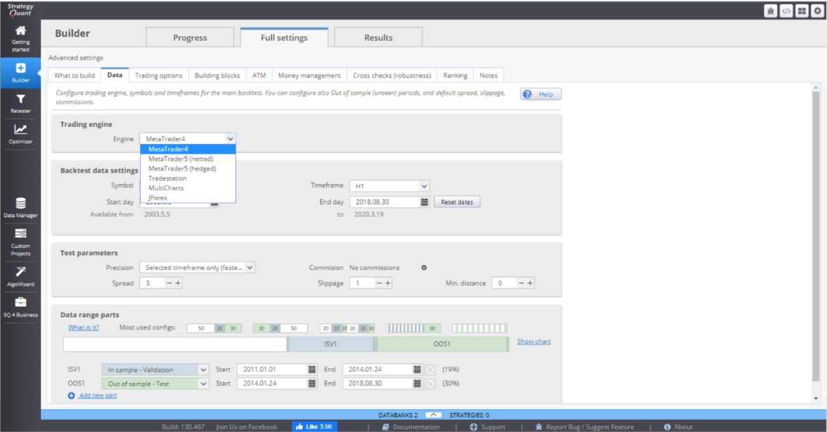This screenshot has width=827, height=432.
Task: Open SQ 4 Business in the sidebar
Action: tap(20, 307)
